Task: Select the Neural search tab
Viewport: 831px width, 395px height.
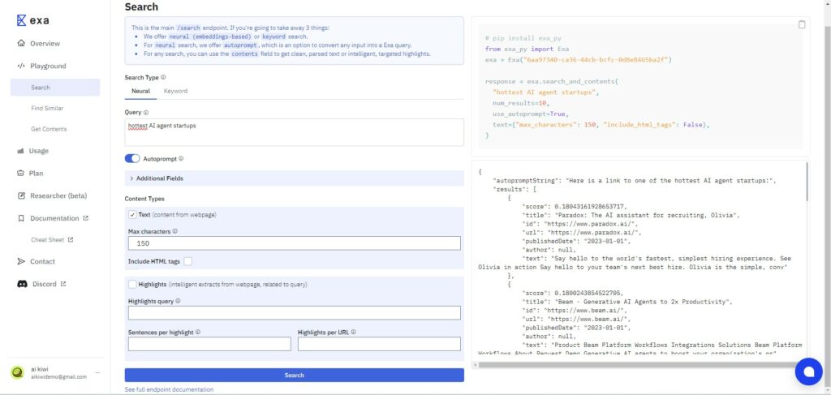Action: (140, 91)
